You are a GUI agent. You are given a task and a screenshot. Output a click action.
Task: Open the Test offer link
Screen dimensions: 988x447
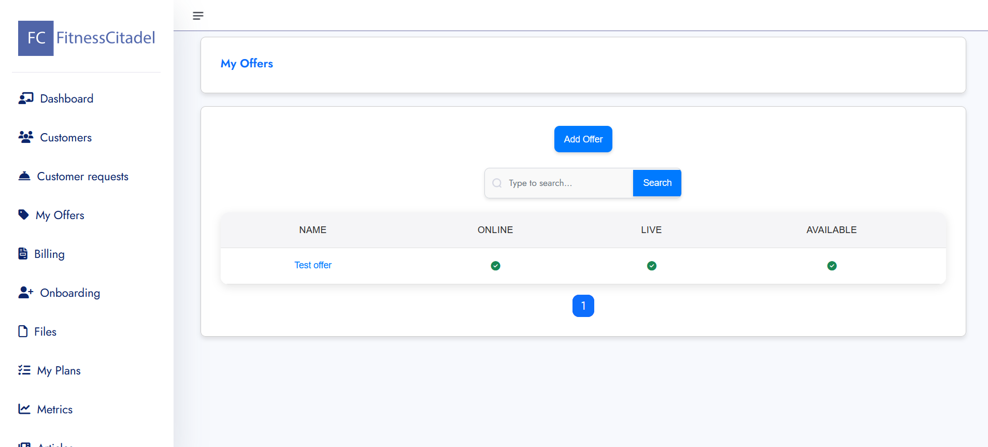[313, 265]
